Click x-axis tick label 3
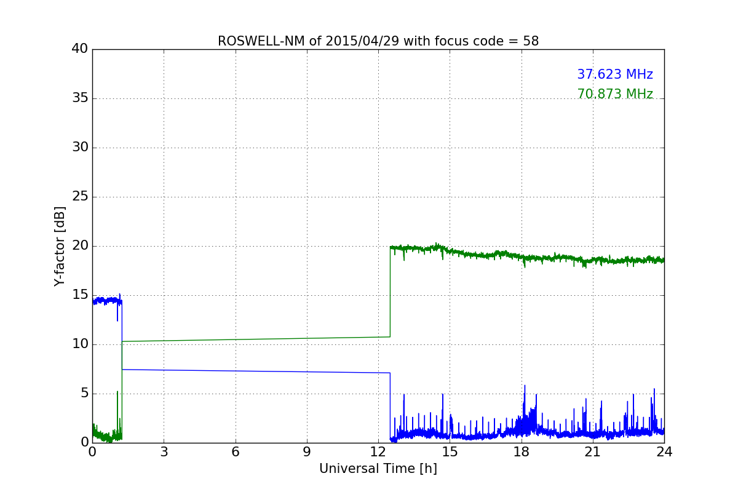The image size is (738, 492). tap(164, 451)
